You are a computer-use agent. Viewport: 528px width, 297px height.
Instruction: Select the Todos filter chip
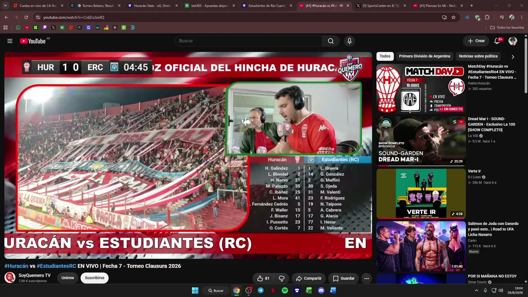click(x=385, y=56)
